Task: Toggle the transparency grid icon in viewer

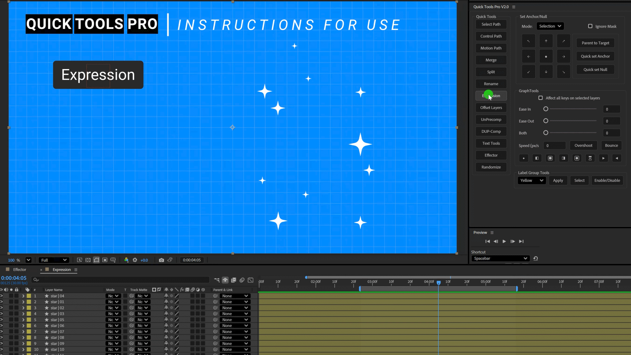Action: click(88, 260)
